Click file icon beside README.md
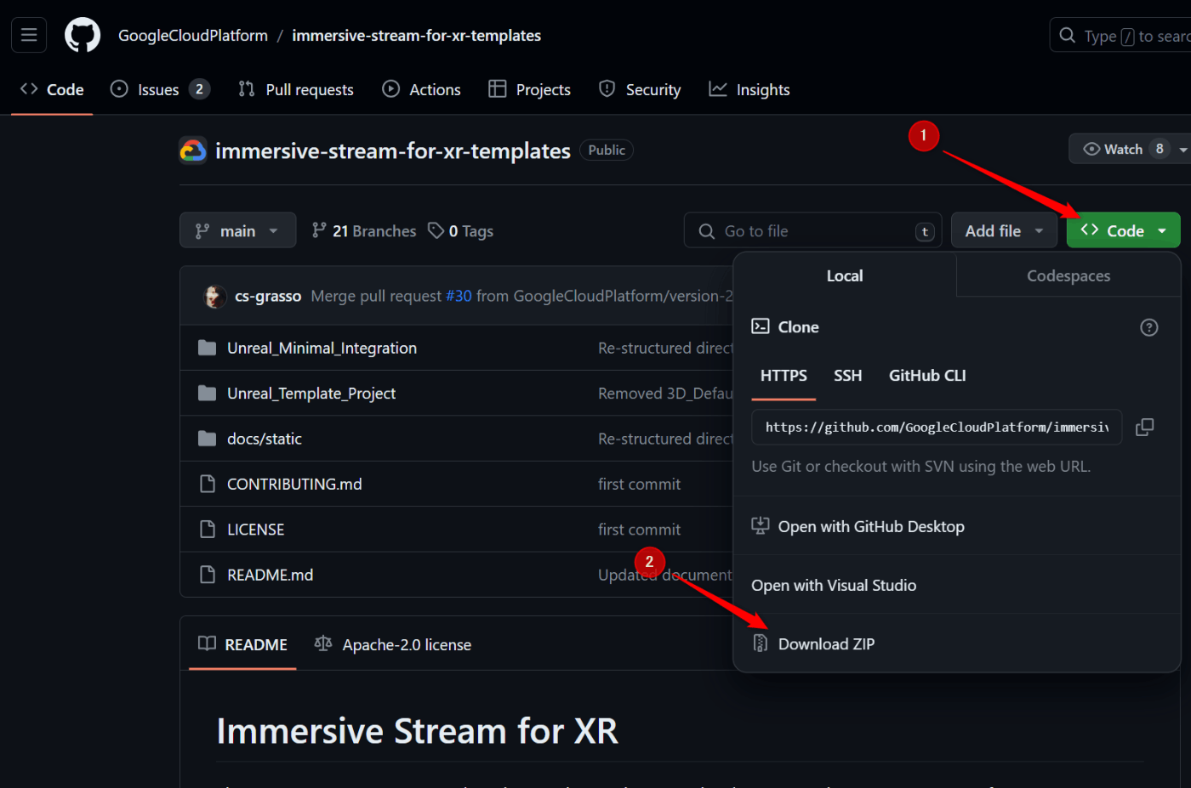The width and height of the screenshot is (1191, 788). [x=207, y=575]
